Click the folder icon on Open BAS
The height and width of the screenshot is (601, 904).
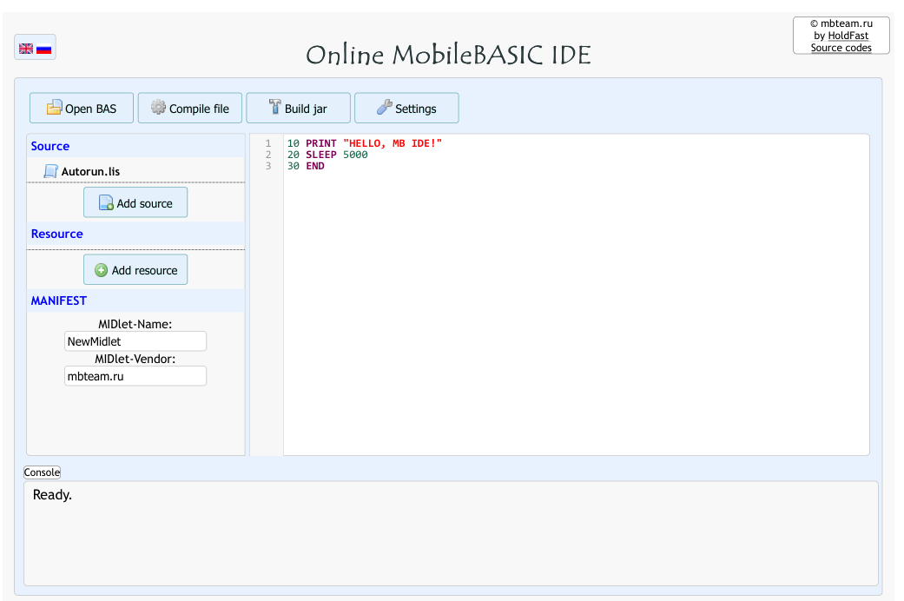click(54, 108)
